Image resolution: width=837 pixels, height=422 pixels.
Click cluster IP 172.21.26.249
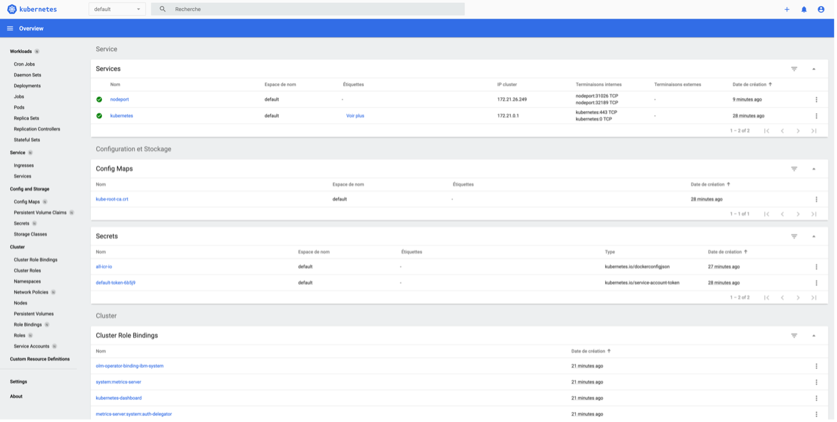click(x=512, y=100)
